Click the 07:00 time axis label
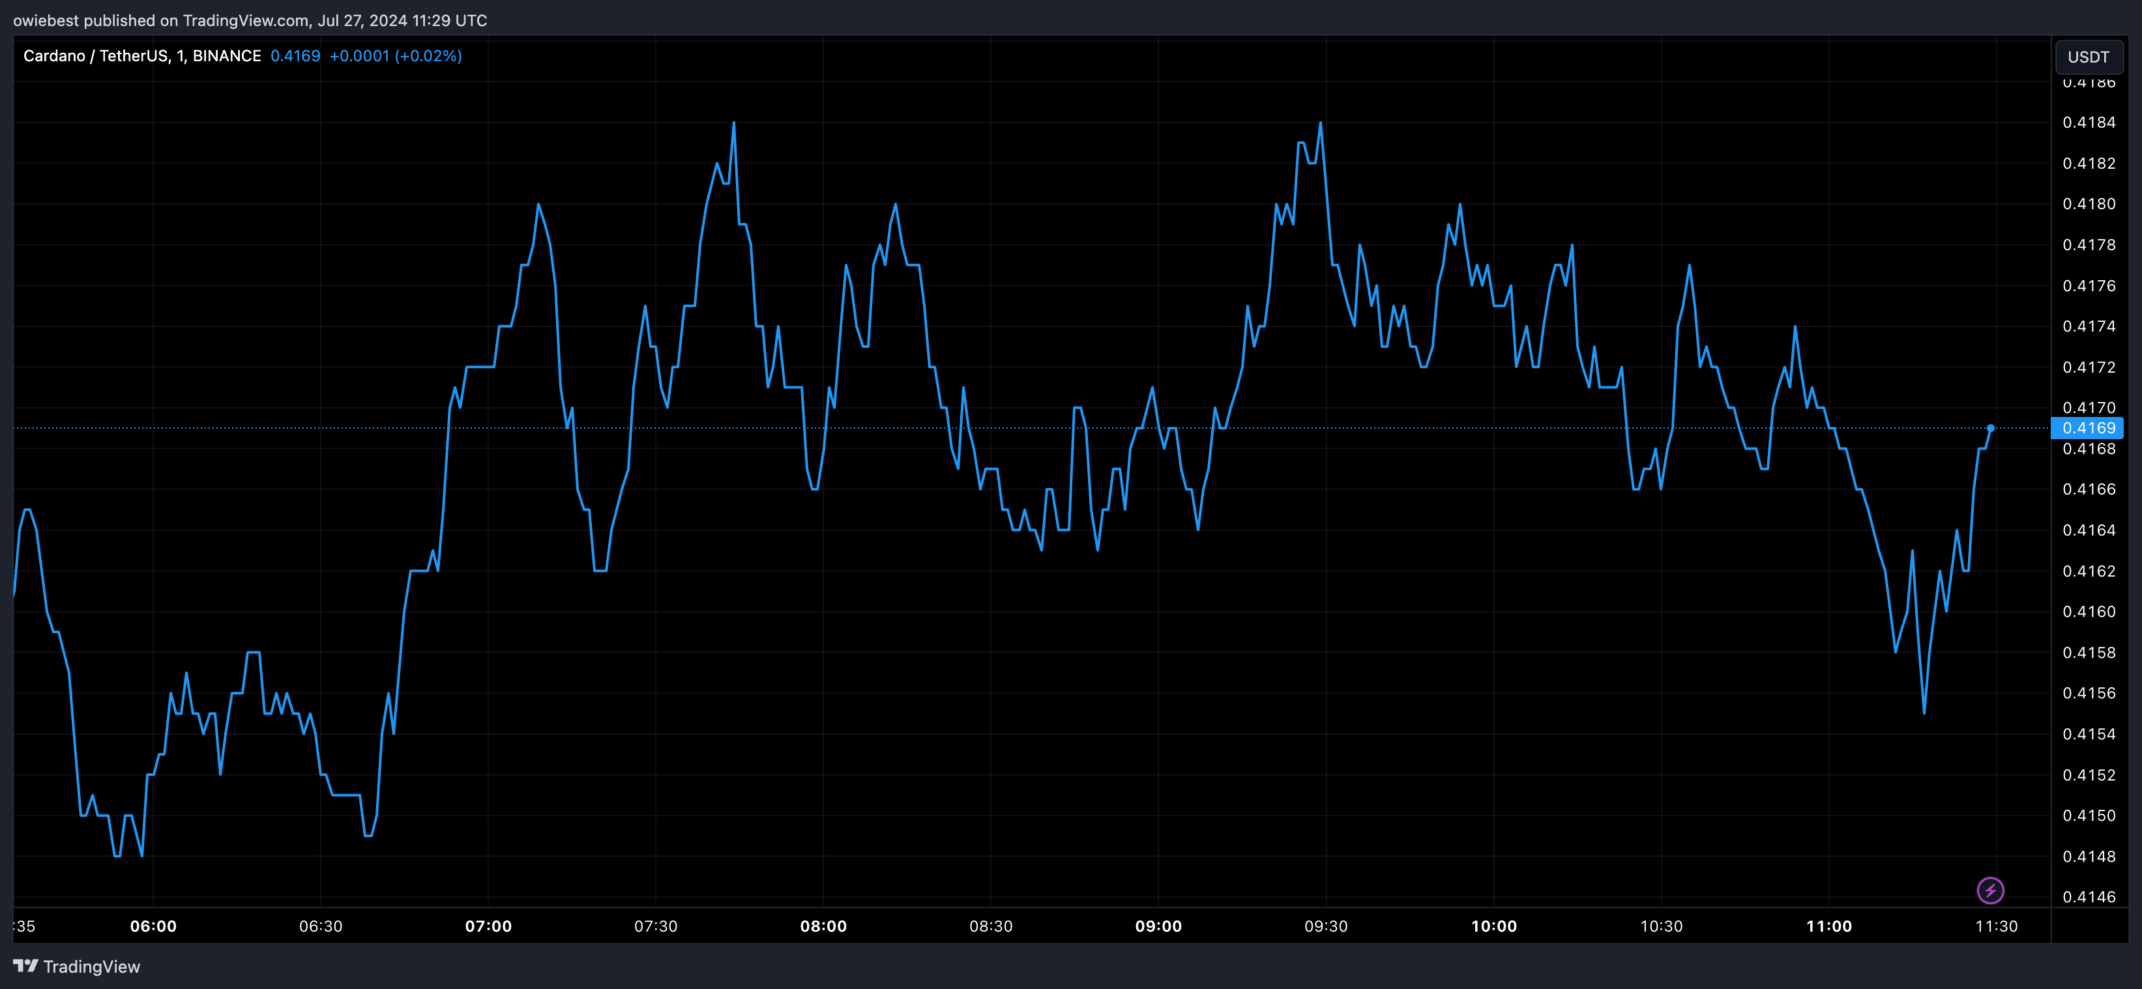The height and width of the screenshot is (989, 2142). tap(488, 926)
